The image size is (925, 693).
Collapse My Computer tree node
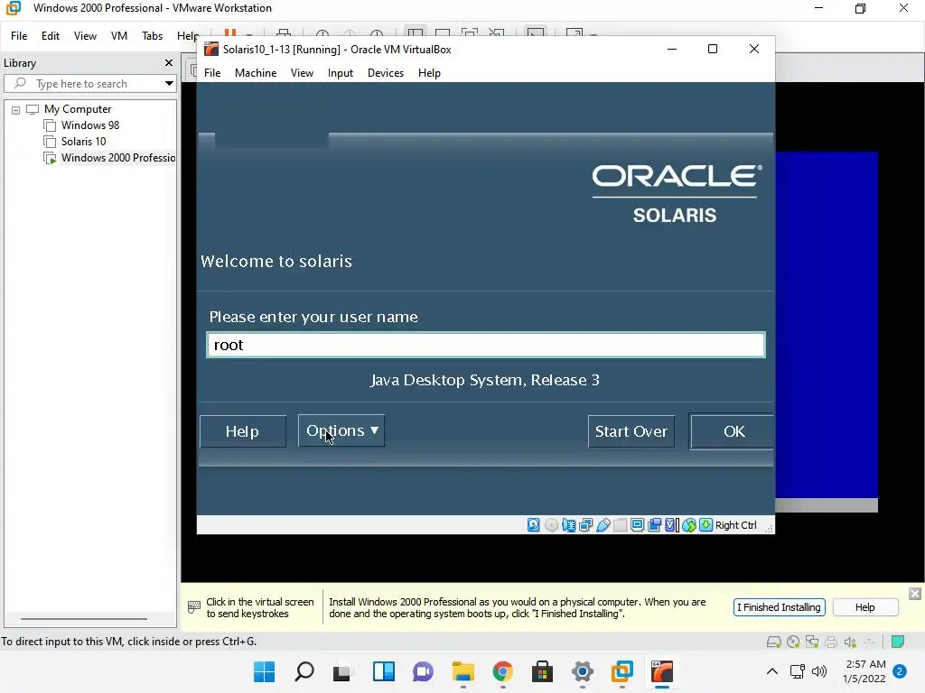pyautogui.click(x=16, y=109)
